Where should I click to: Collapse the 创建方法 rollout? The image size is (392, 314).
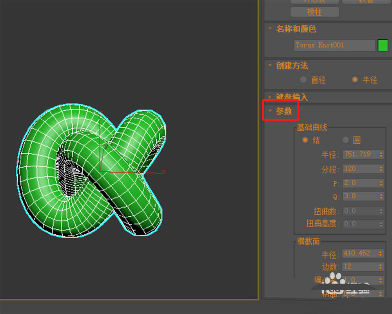270,66
